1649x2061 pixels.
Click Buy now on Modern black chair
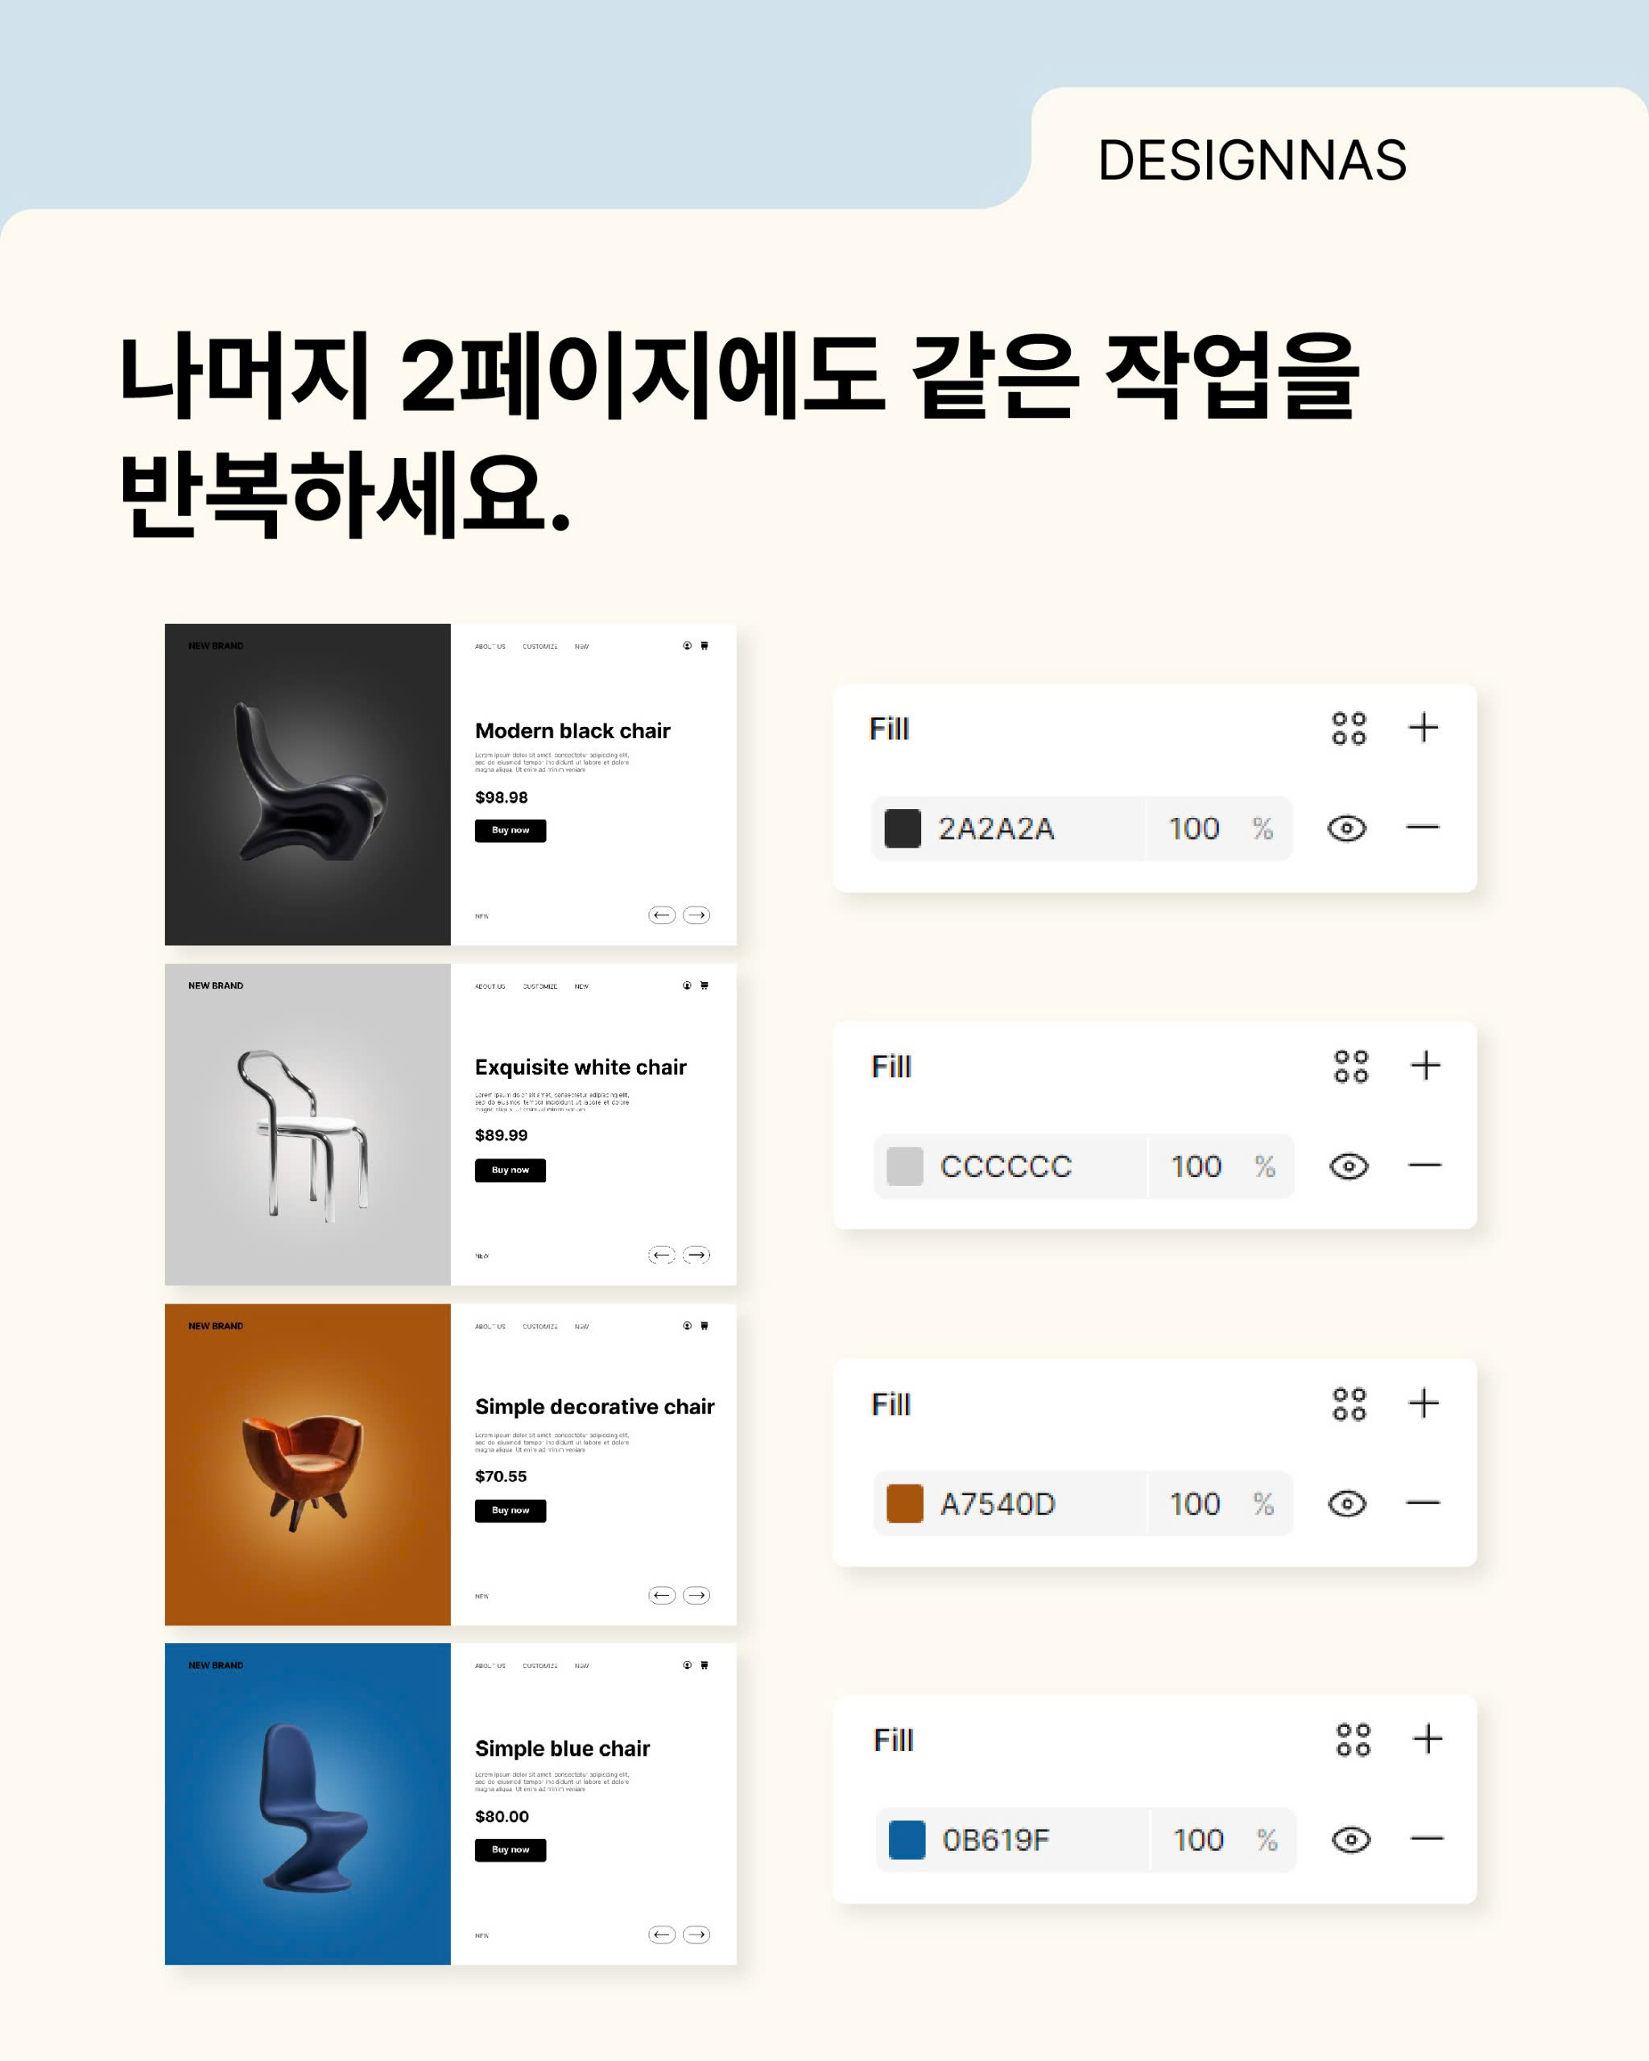tap(510, 831)
